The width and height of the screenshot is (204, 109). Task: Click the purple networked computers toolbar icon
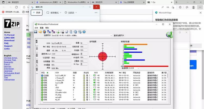tap(53, 32)
